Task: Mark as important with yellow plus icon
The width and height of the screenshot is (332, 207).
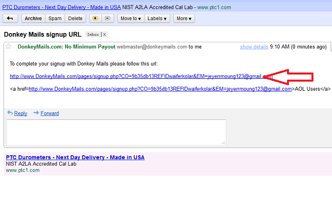Action: pos(96,18)
